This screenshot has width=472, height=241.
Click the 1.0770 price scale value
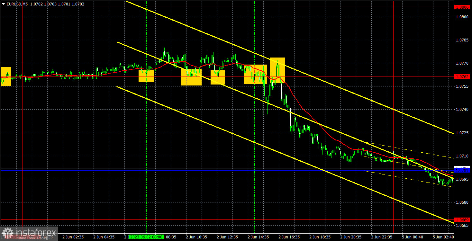tap(462, 63)
